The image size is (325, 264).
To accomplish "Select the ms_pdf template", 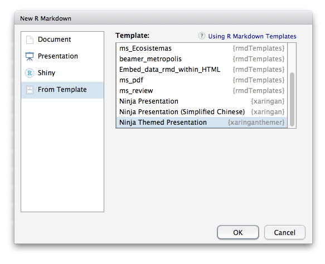I will tap(202, 80).
